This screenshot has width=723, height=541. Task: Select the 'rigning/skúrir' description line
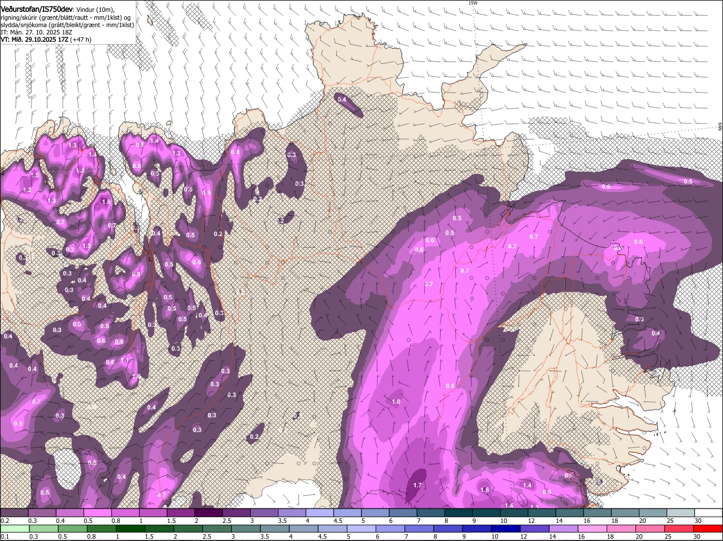tap(66, 17)
